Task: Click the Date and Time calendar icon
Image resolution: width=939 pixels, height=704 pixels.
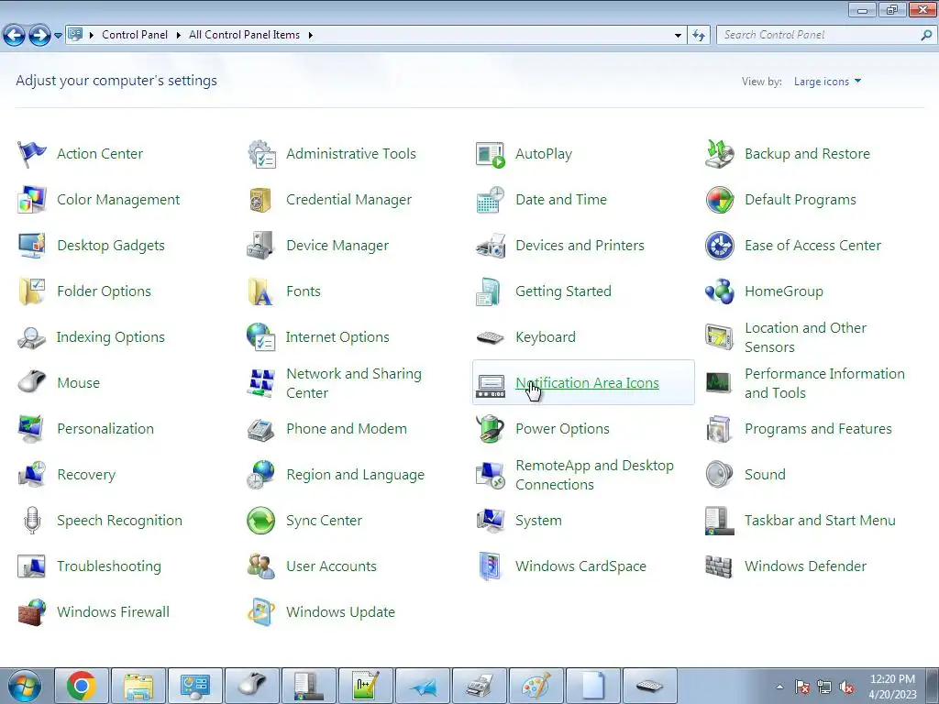Action: tap(491, 199)
